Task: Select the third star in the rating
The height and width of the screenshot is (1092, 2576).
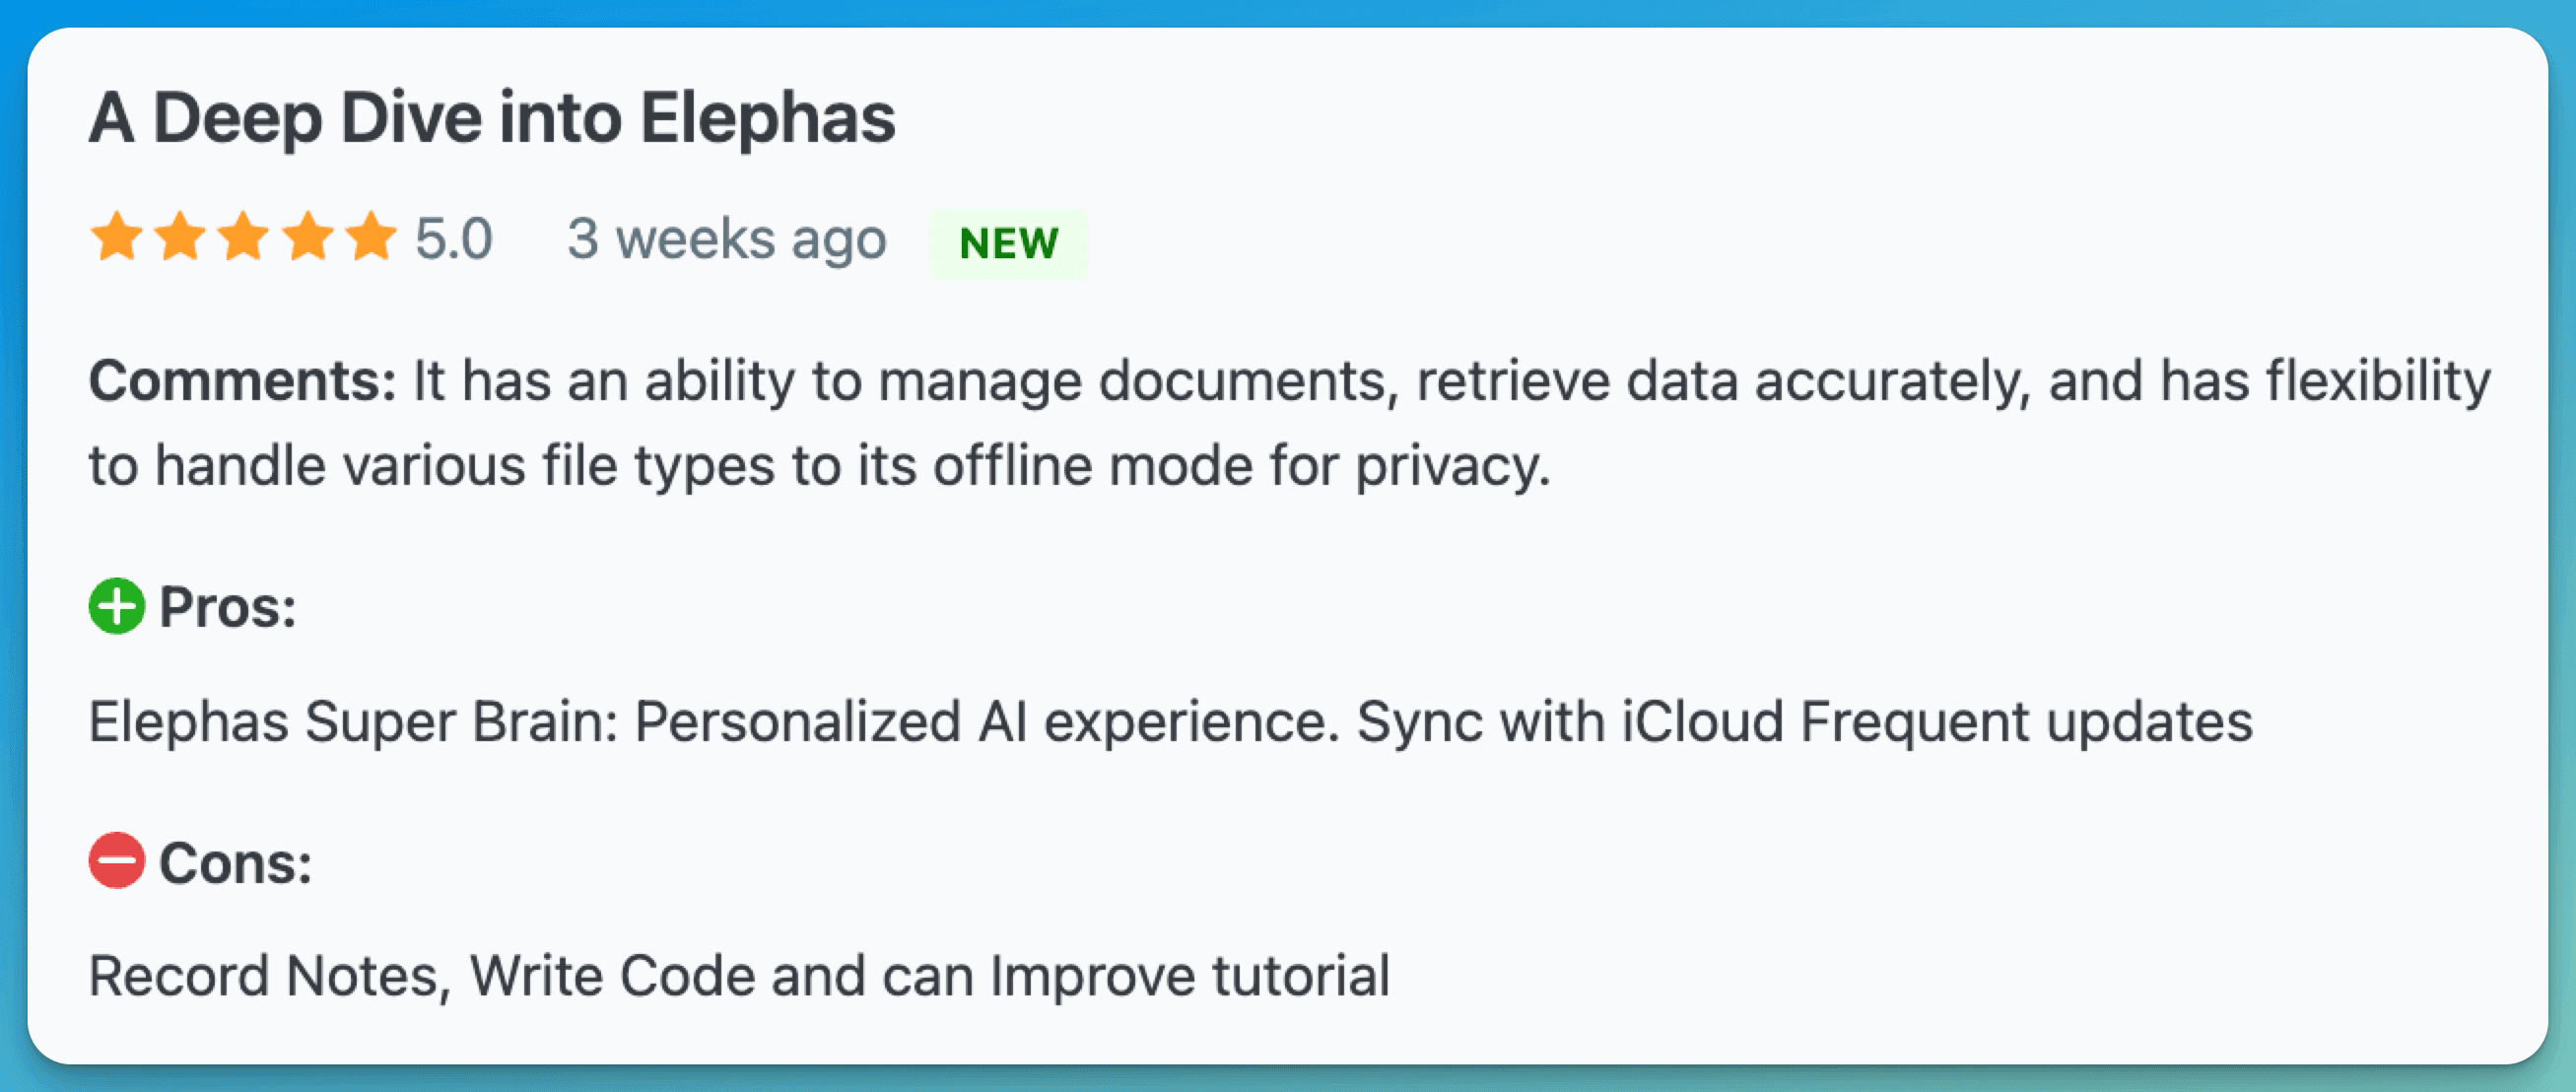Action: (x=243, y=238)
